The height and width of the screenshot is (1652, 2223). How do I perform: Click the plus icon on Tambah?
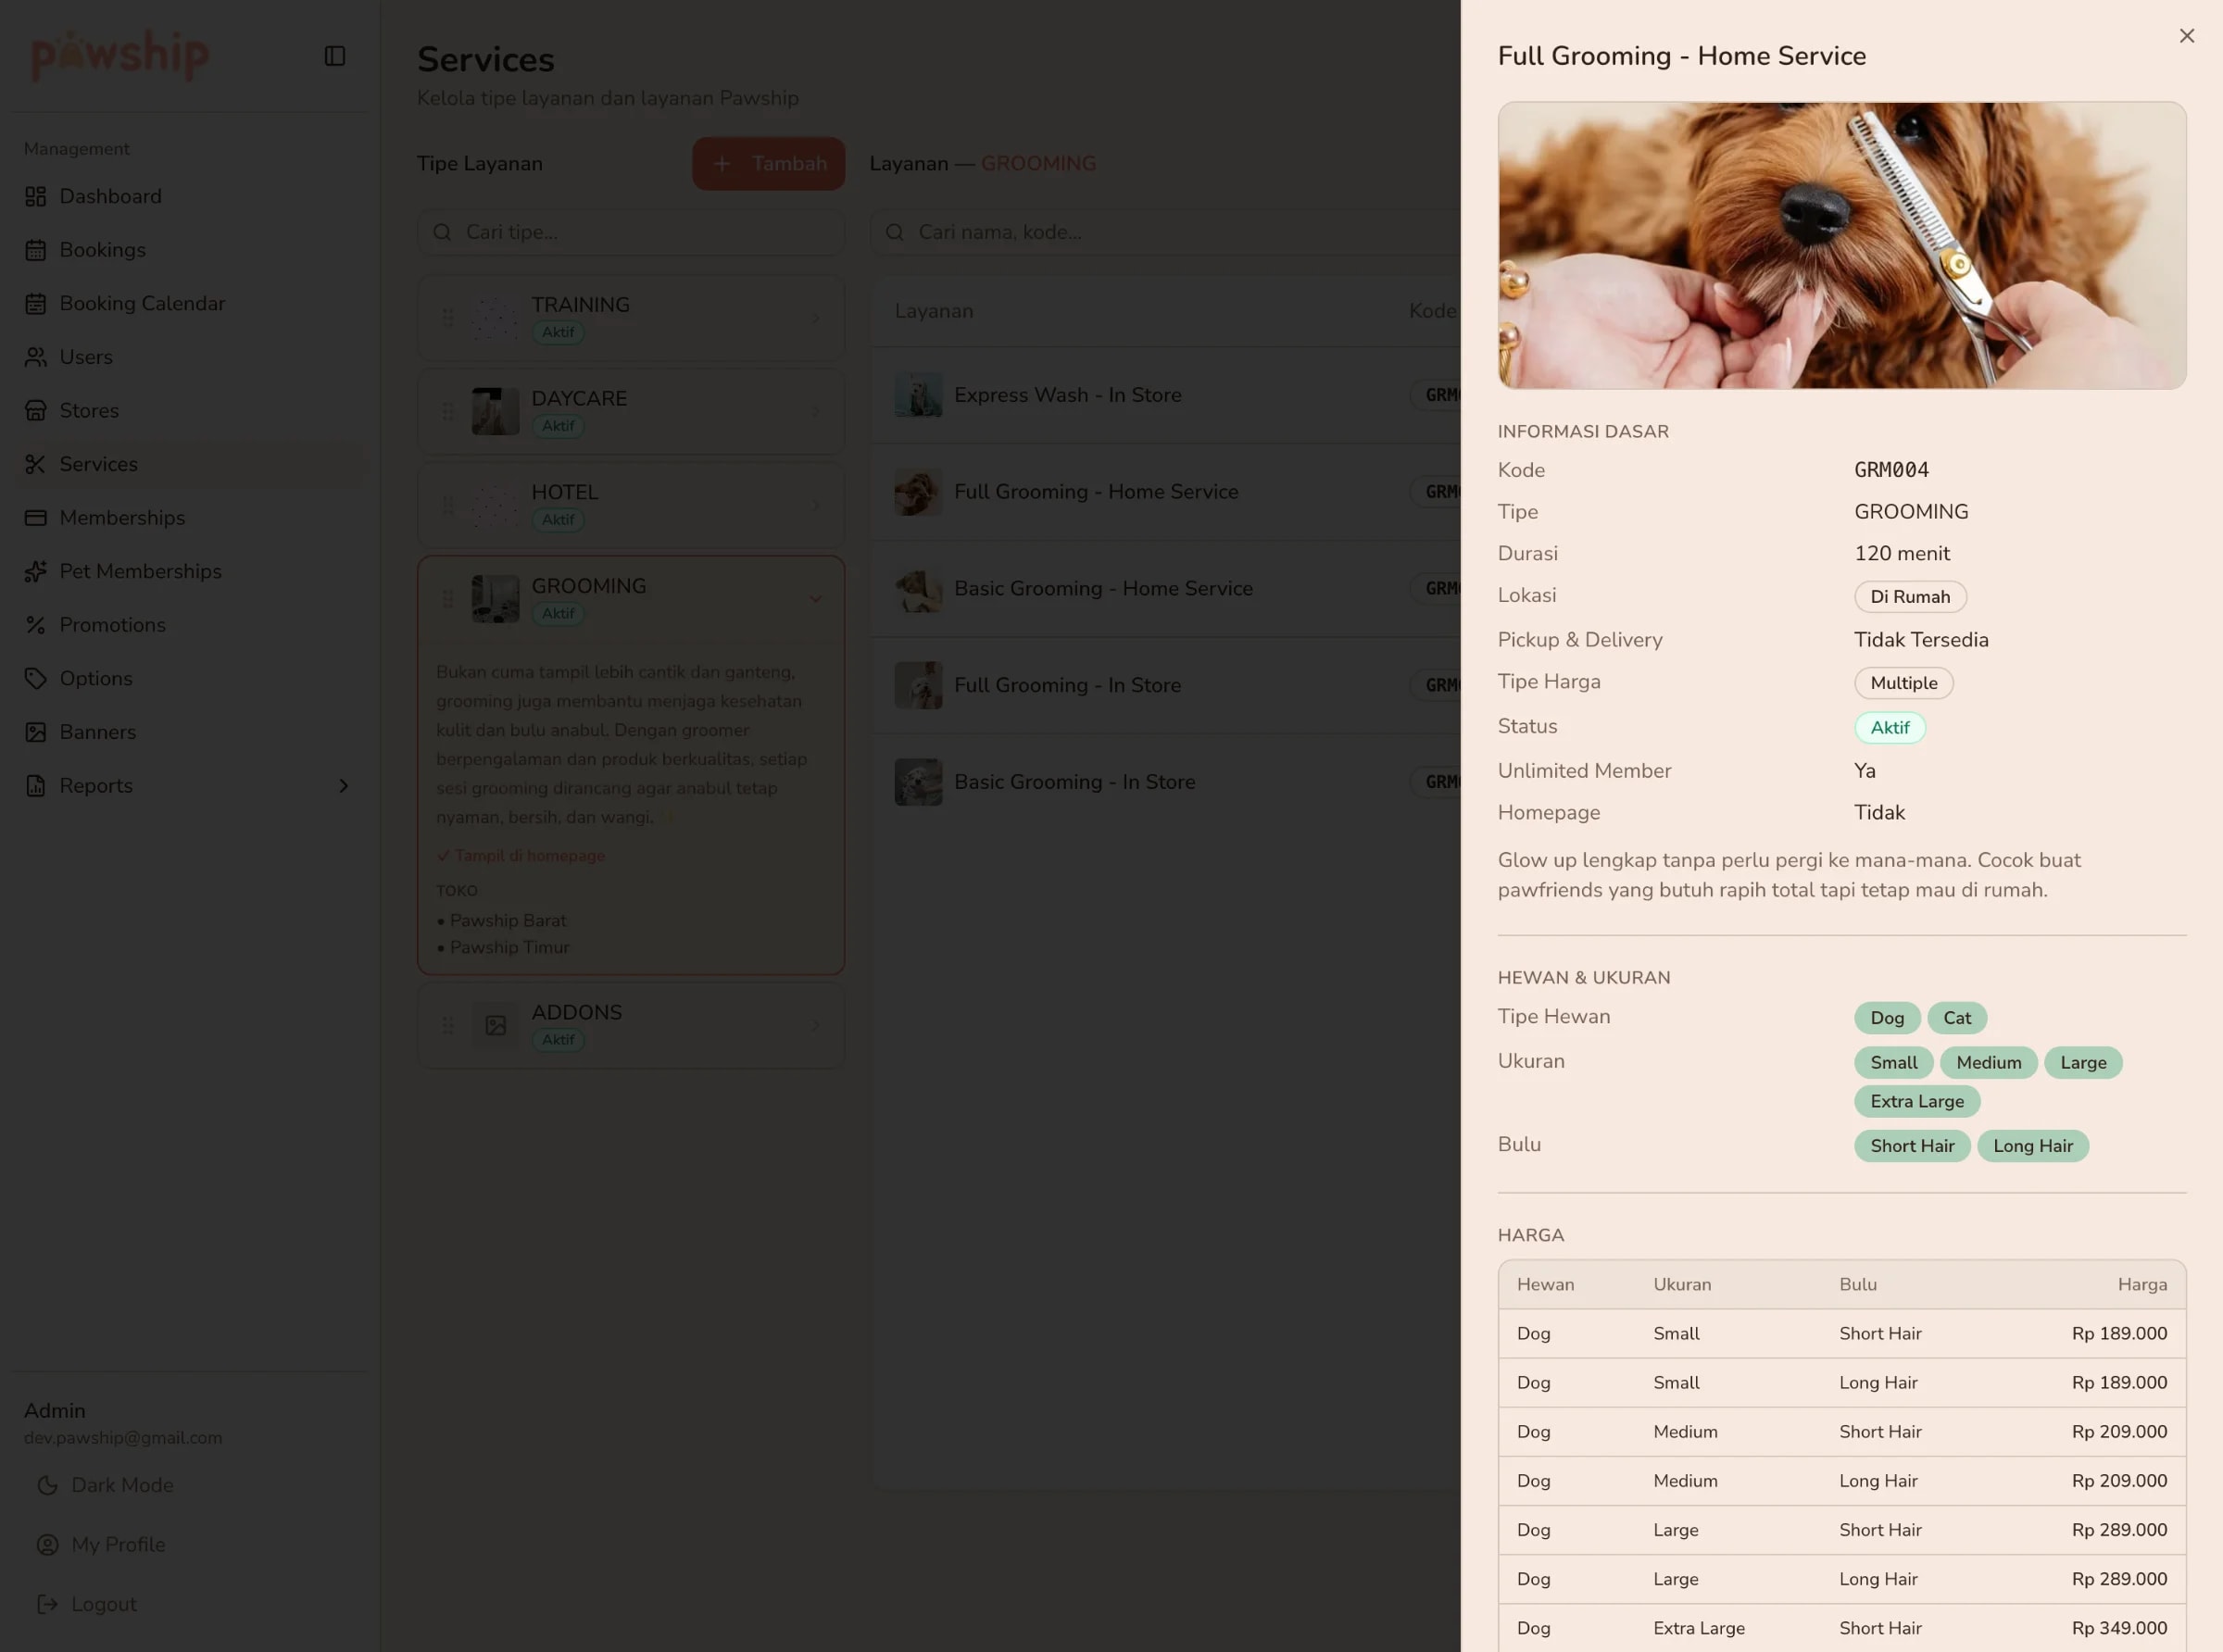[x=722, y=163]
